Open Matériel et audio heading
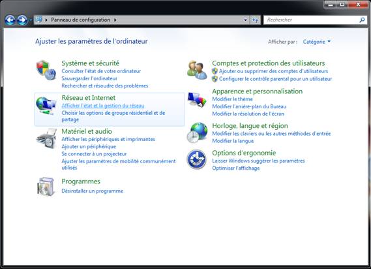The height and width of the screenshot is (269, 371). pyautogui.click(x=87, y=131)
